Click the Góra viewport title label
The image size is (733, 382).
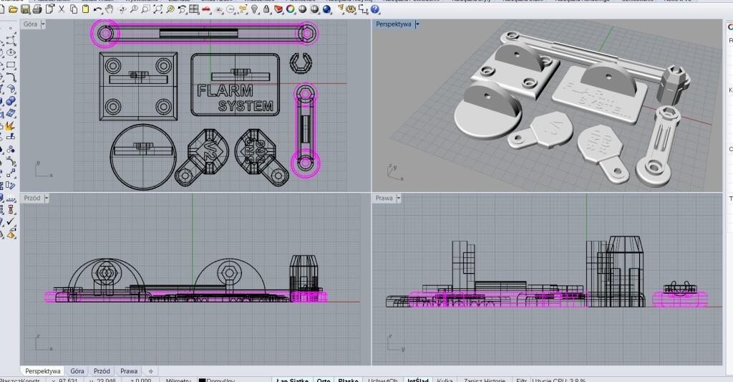(30, 24)
